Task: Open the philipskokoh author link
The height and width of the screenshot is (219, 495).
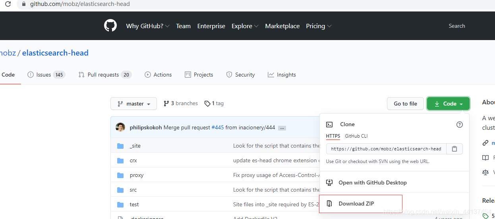Action: coord(146,127)
